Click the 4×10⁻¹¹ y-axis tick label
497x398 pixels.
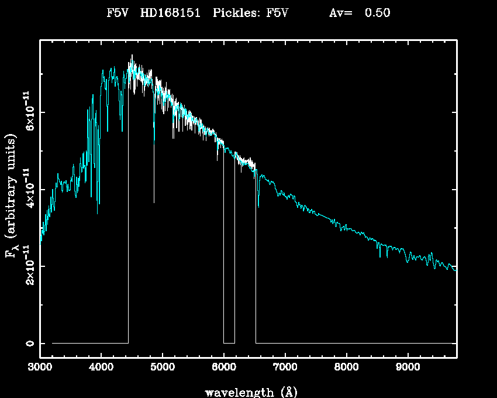coord(27,189)
